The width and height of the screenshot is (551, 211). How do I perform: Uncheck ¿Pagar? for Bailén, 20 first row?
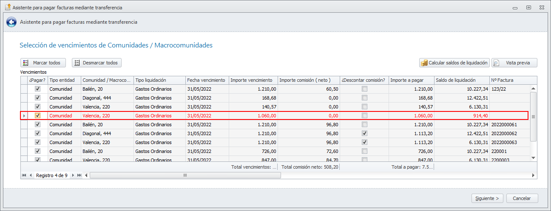click(x=38, y=89)
